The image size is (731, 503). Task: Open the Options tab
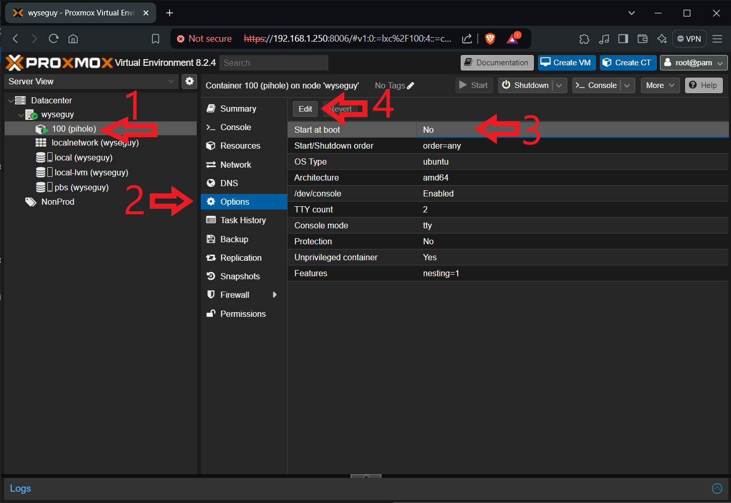(243, 202)
